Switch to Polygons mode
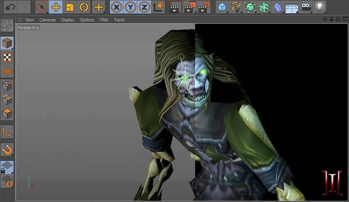Viewport: 349px width, 202px height. click(x=7, y=114)
